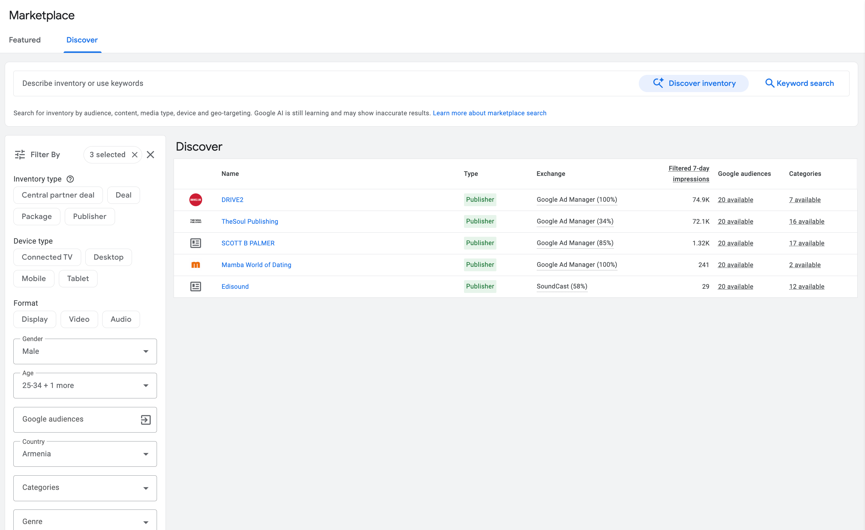Image resolution: width=865 pixels, height=530 pixels.
Task: Expand the Categories dropdown
Action: pyautogui.click(x=85, y=488)
